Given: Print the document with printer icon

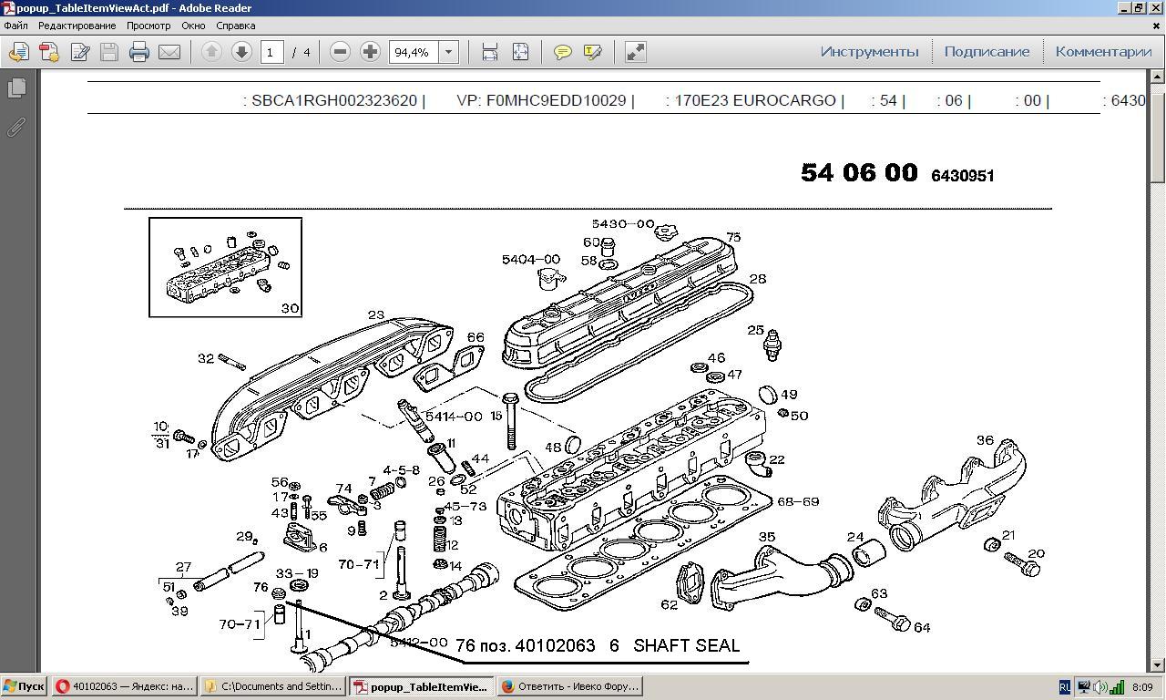Looking at the screenshot, I should pyautogui.click(x=139, y=52).
